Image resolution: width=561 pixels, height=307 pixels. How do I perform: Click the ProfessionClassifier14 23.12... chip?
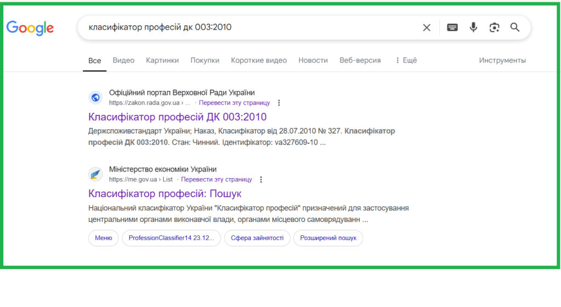point(171,238)
